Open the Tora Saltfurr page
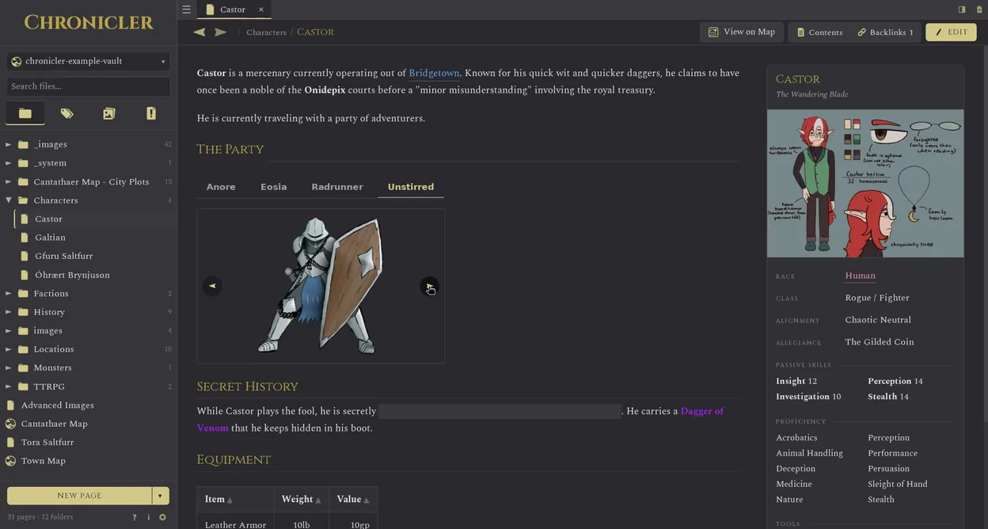988x529 pixels. 88,442
